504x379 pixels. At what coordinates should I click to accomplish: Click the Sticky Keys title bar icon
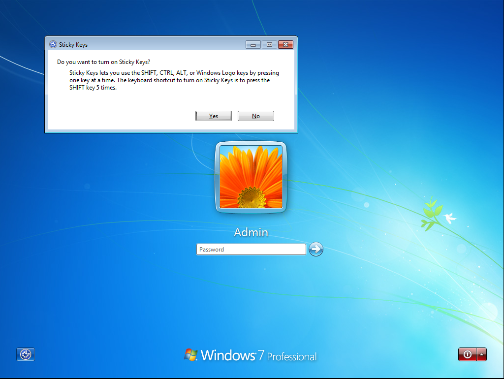point(53,44)
